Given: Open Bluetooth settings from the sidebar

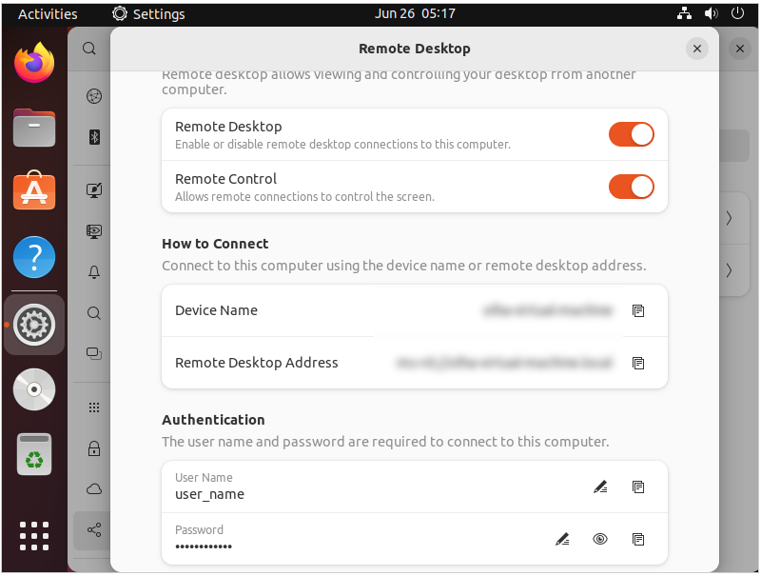Looking at the screenshot, I should (x=93, y=137).
